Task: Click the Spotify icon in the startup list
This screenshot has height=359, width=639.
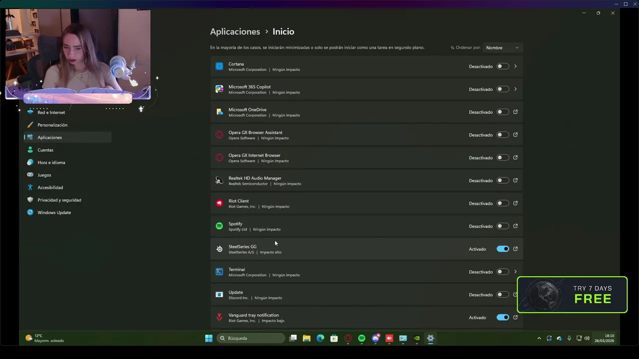Action: (219, 226)
